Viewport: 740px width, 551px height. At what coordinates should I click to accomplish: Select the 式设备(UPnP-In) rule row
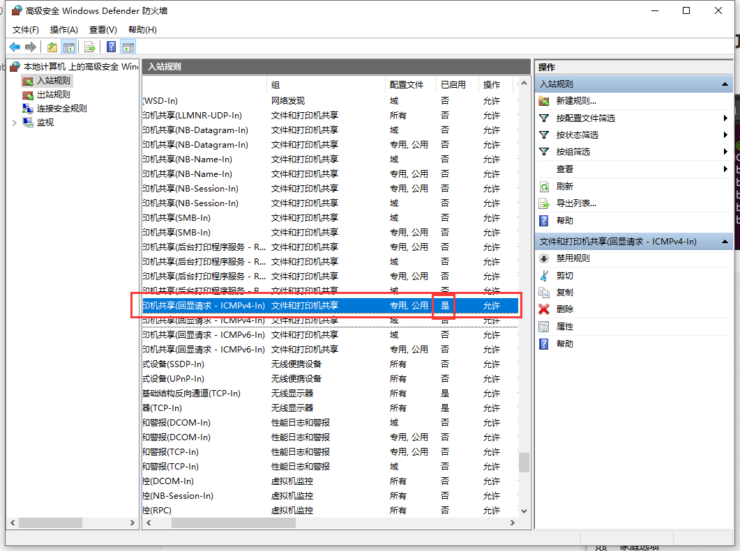[330, 378]
